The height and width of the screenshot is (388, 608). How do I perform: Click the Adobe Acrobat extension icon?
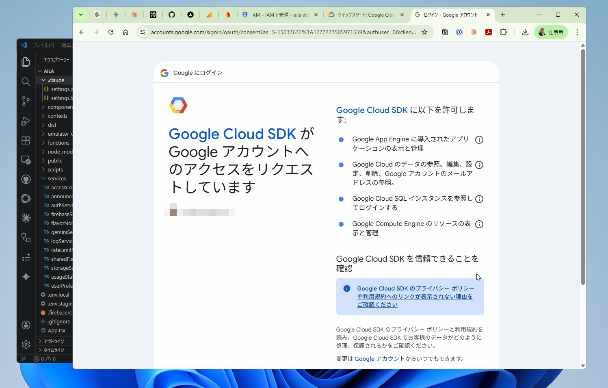coord(489,32)
